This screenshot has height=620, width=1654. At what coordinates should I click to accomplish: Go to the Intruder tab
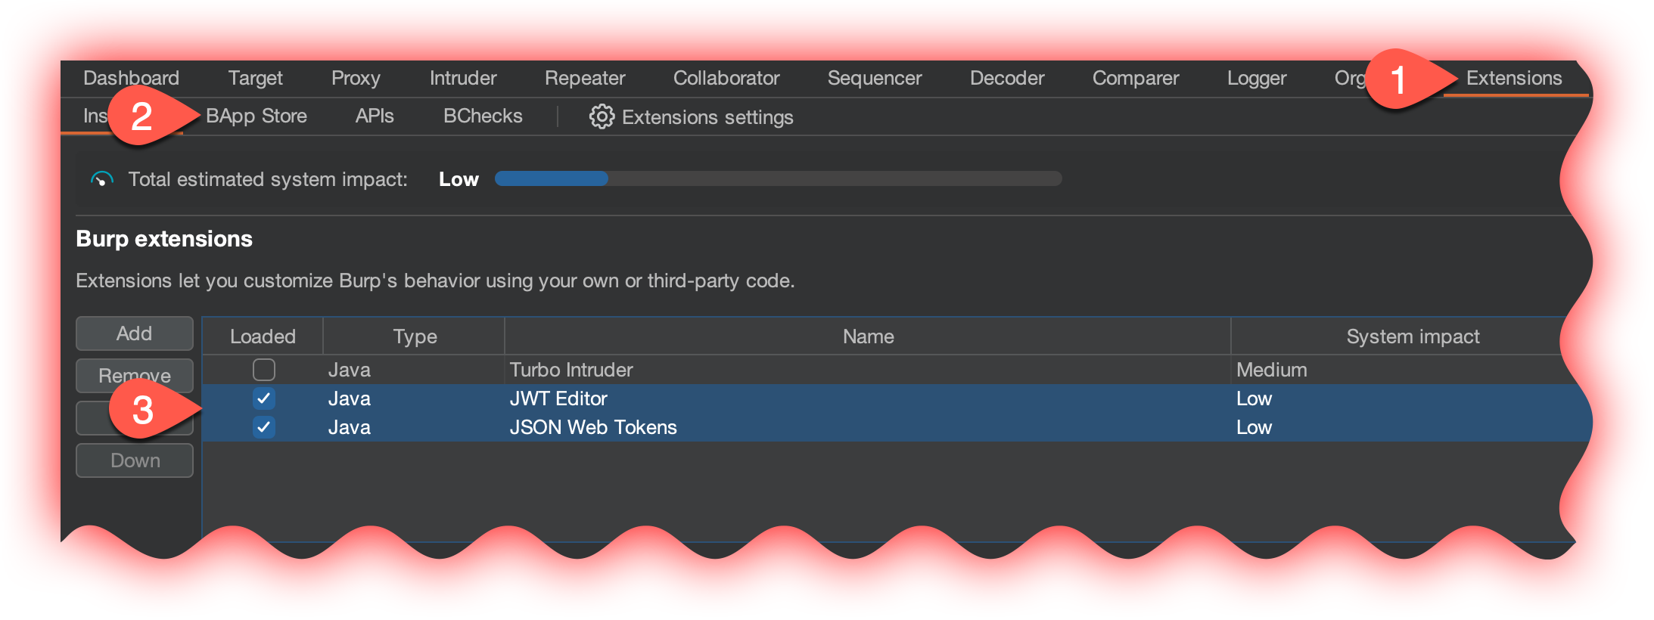pyautogui.click(x=463, y=78)
